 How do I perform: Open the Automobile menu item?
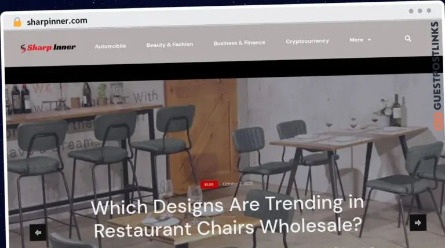pyautogui.click(x=111, y=46)
